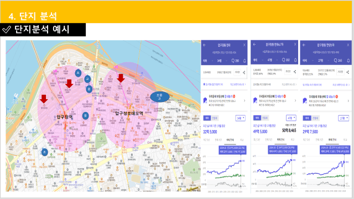Select 최근 3년 tab in middle panel
Image resolution: width=354 pixels, height=199 pixels.
click(x=257, y=139)
